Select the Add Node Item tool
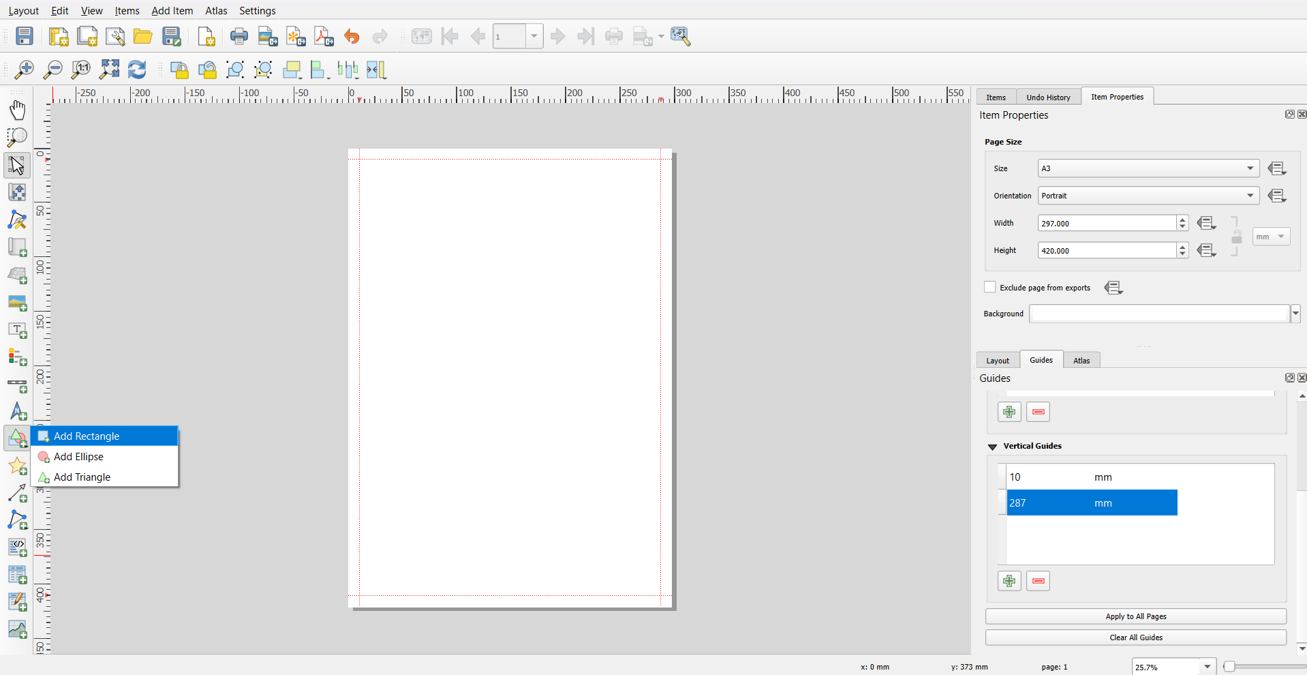Image resolution: width=1307 pixels, height=675 pixels. coord(18,520)
